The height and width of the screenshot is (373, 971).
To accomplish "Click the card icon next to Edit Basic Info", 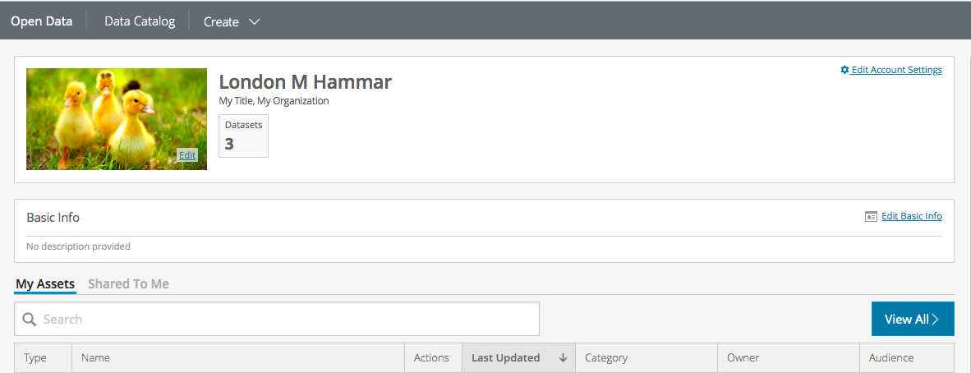I will tap(871, 216).
